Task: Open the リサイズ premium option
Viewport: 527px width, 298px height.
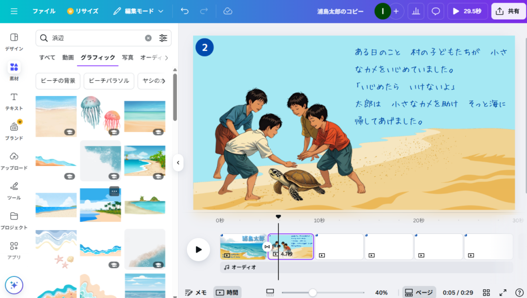Action: coord(83,11)
